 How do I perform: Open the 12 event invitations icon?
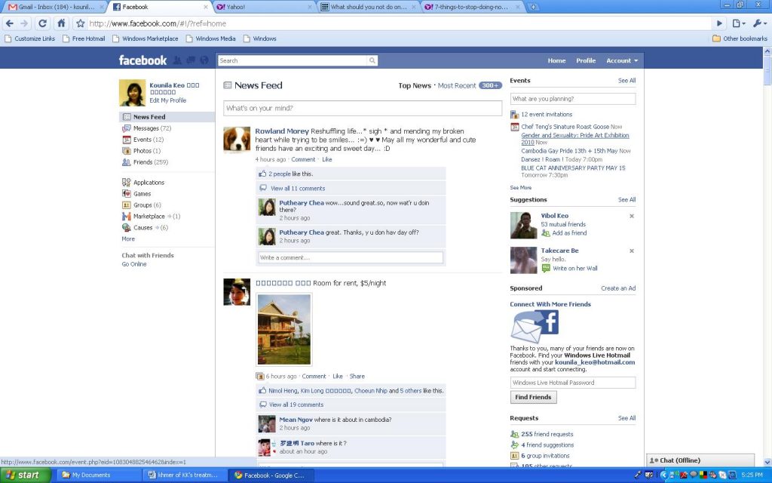click(x=514, y=115)
